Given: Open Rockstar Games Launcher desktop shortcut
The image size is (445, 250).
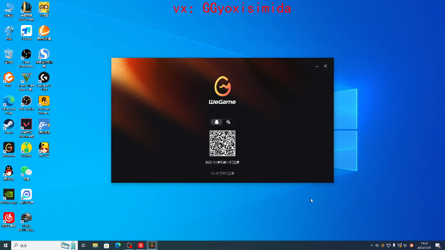Looking at the screenshot, I should (44, 105).
